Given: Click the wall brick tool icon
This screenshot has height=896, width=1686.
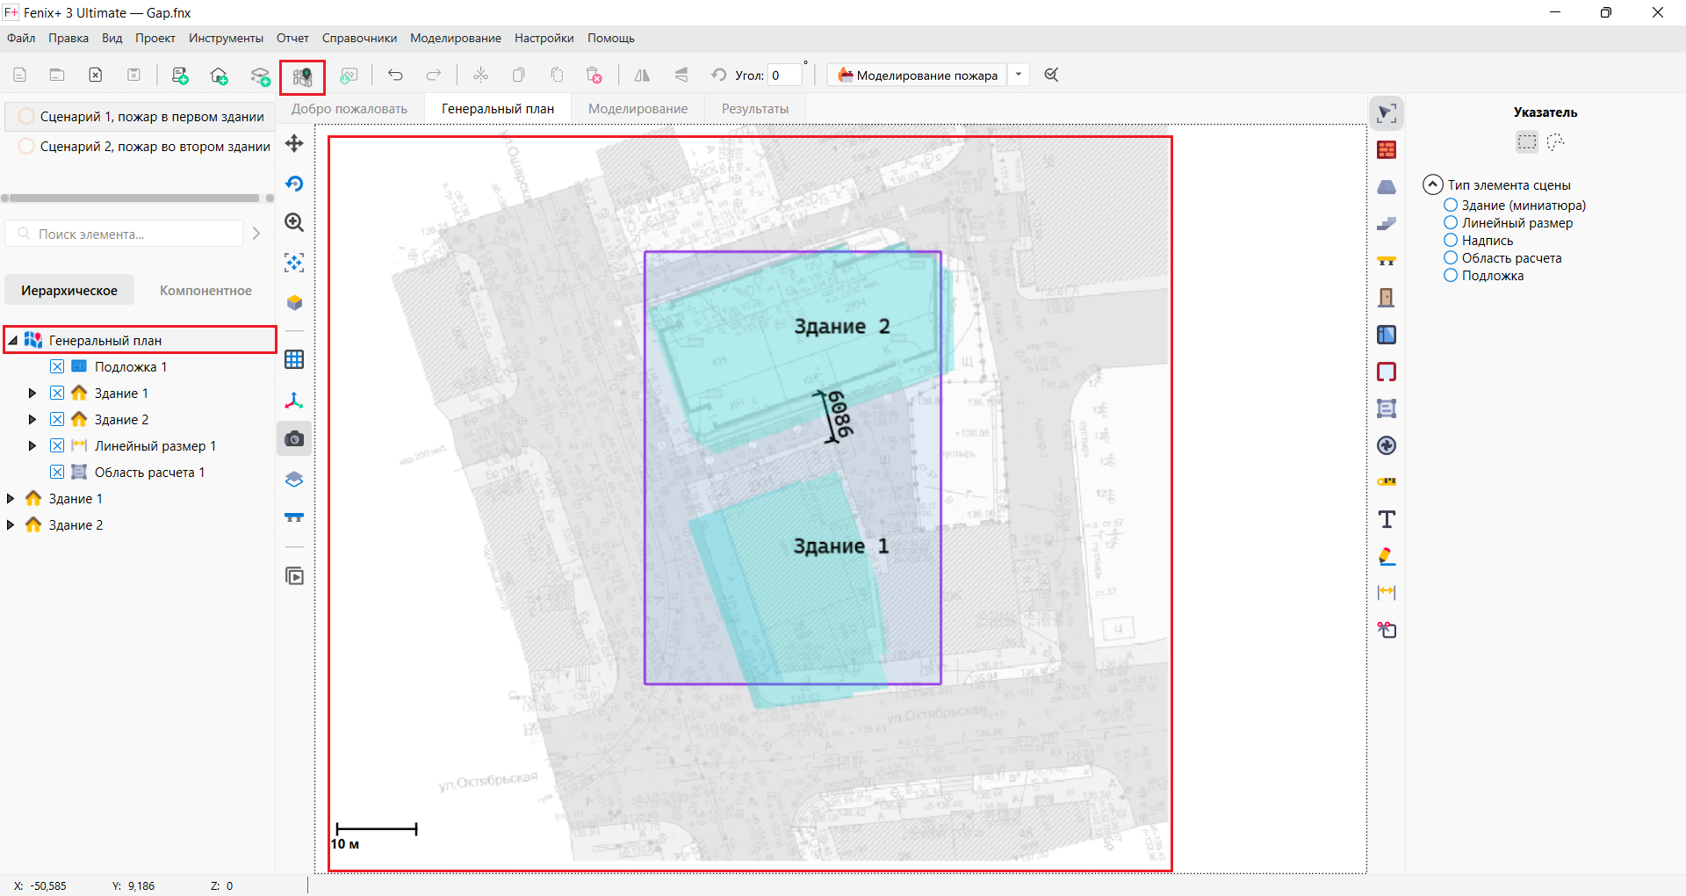Looking at the screenshot, I should (x=1387, y=150).
